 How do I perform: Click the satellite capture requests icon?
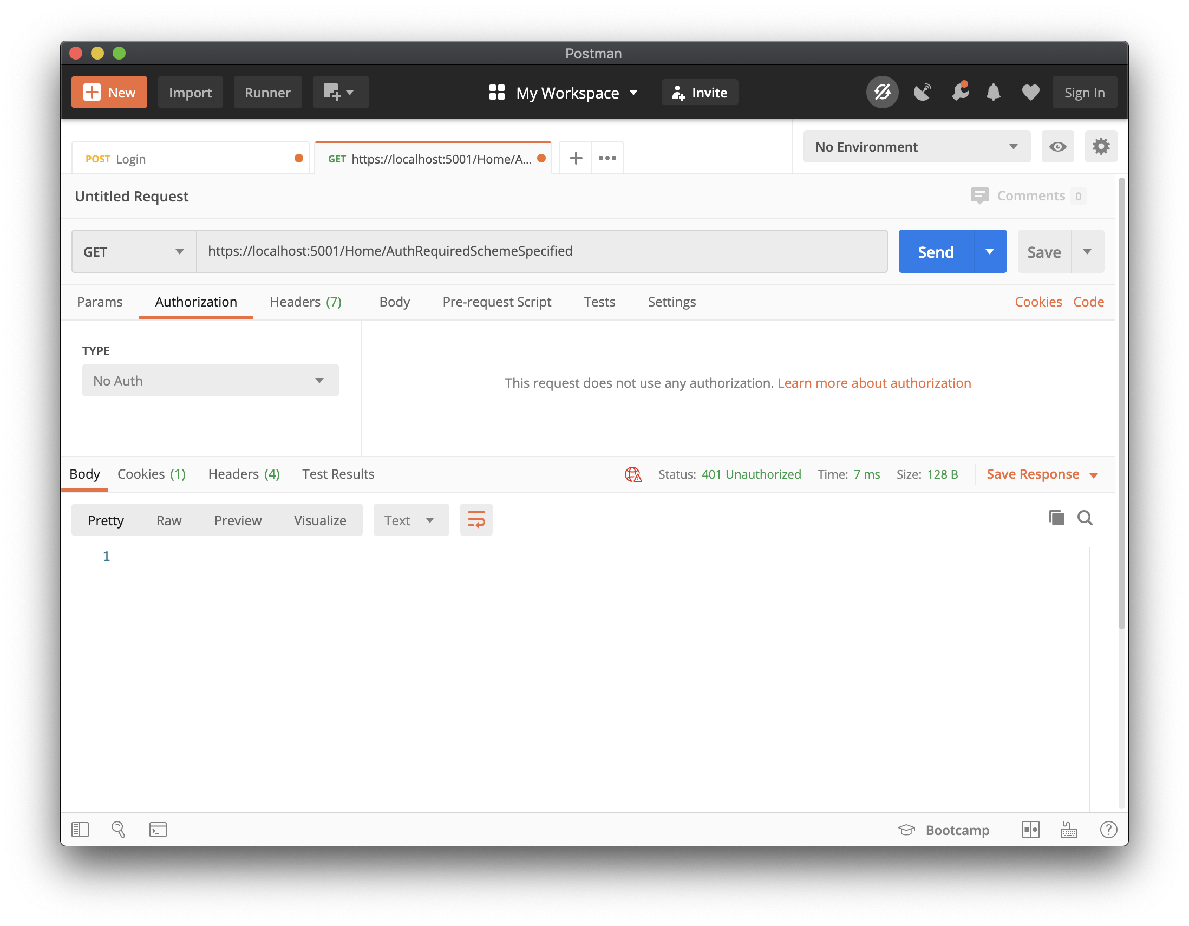[x=922, y=93]
